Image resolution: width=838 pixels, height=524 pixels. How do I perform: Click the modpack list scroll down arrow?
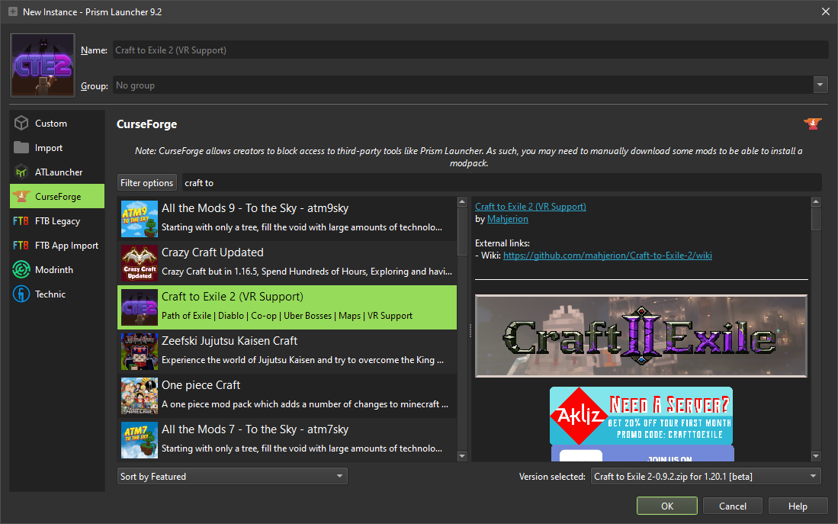click(461, 456)
